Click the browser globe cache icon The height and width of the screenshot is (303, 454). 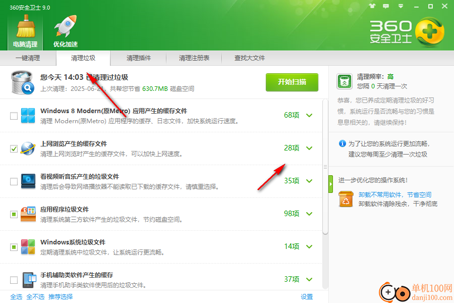click(x=28, y=148)
